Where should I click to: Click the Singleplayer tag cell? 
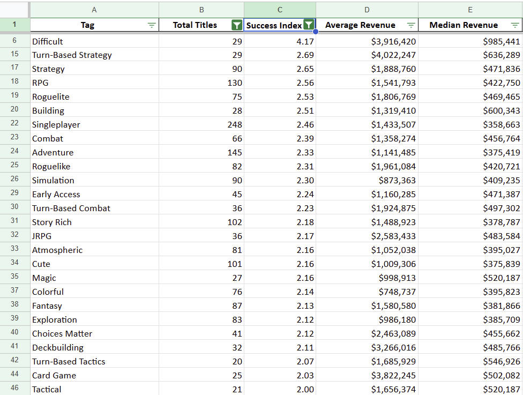[x=94, y=124]
